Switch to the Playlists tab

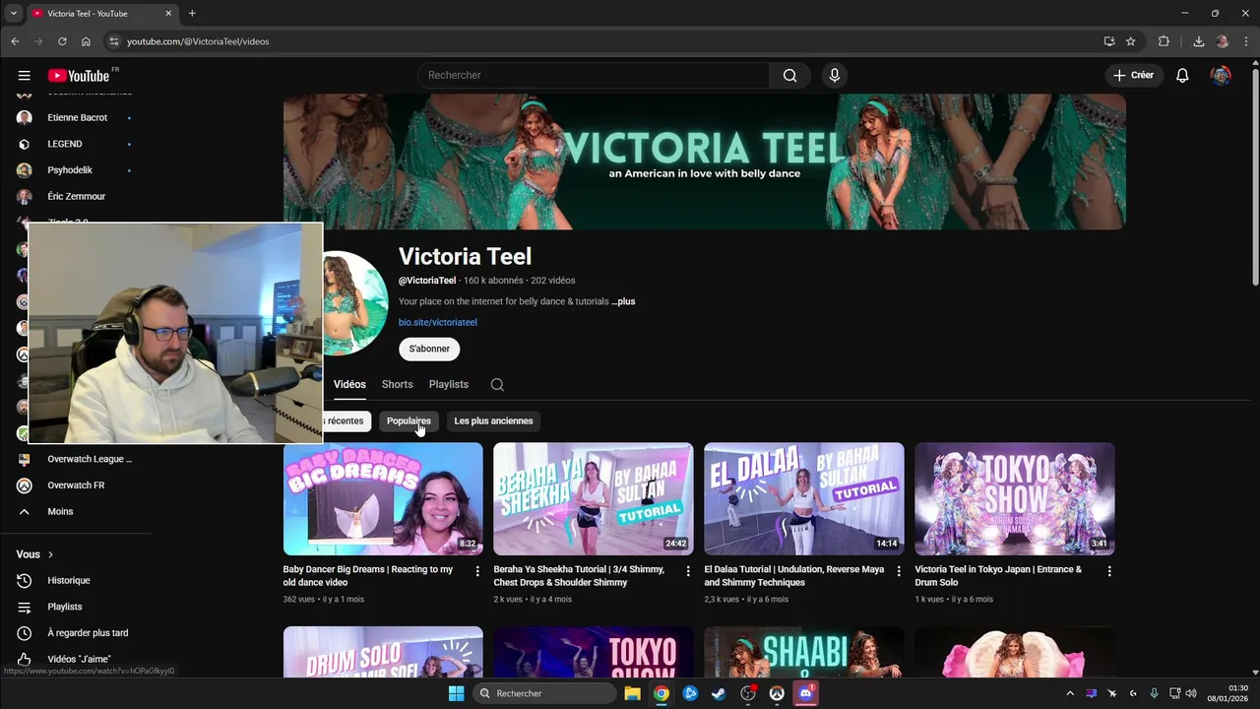[449, 385]
